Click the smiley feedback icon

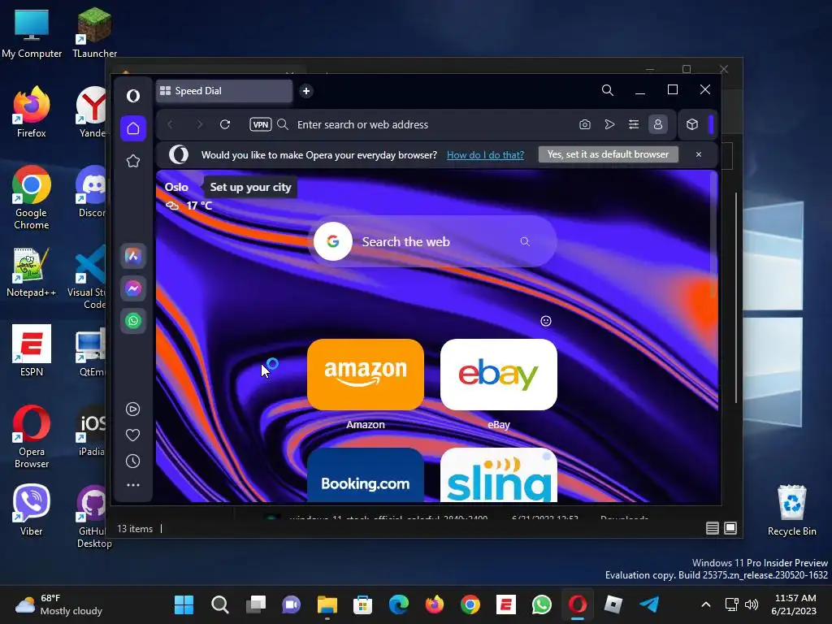tap(545, 321)
